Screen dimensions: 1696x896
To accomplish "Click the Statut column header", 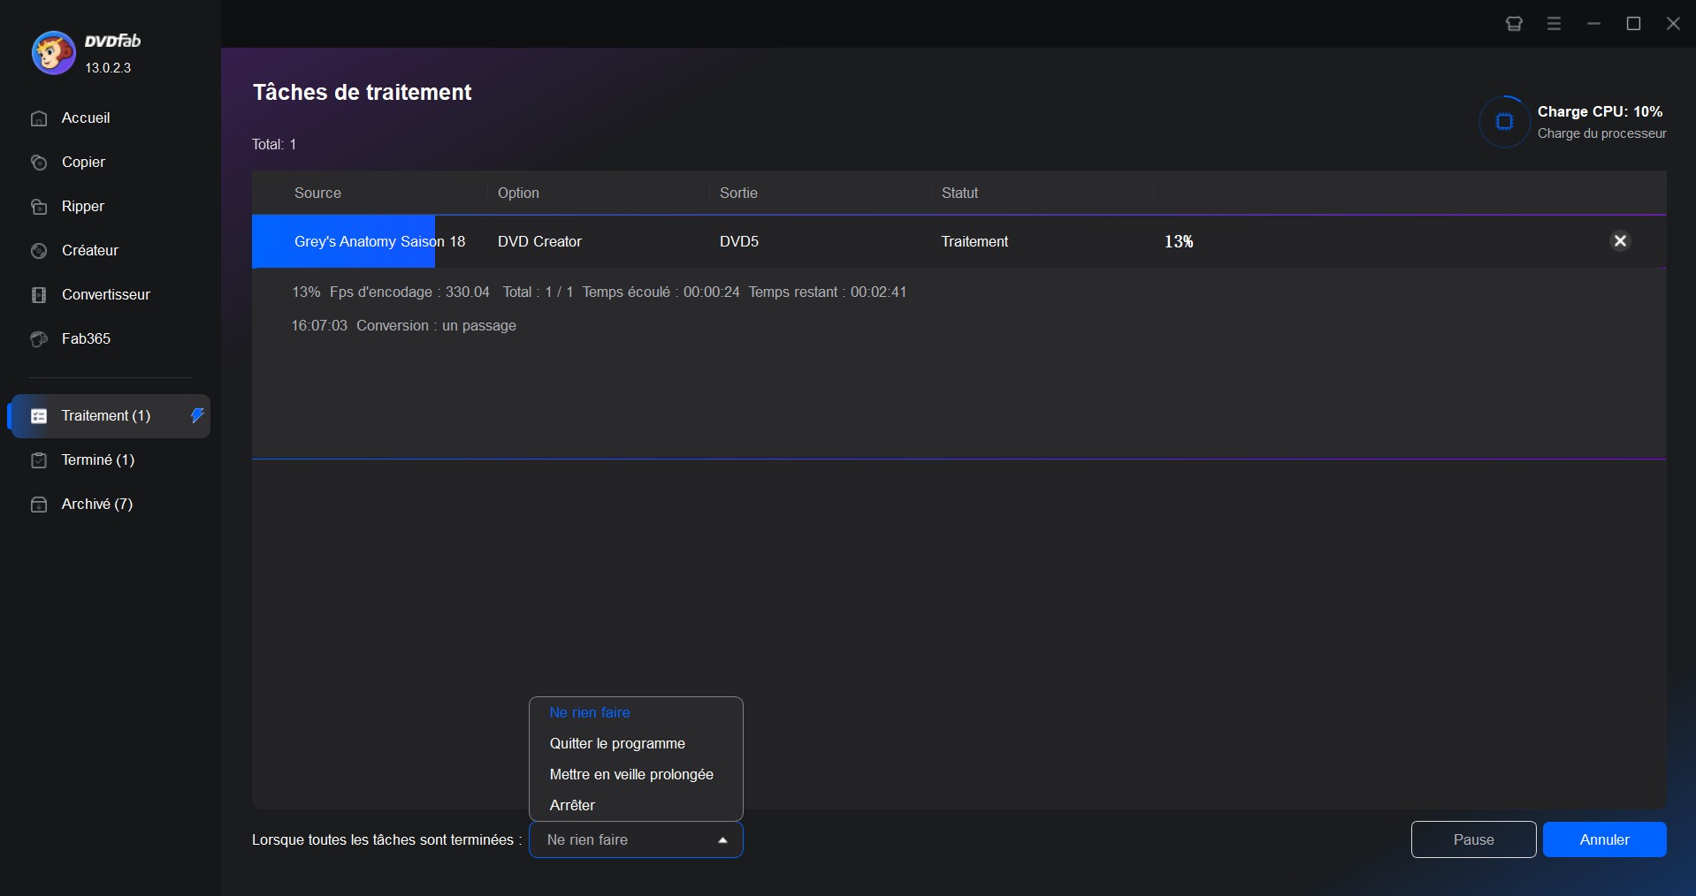I will (959, 193).
